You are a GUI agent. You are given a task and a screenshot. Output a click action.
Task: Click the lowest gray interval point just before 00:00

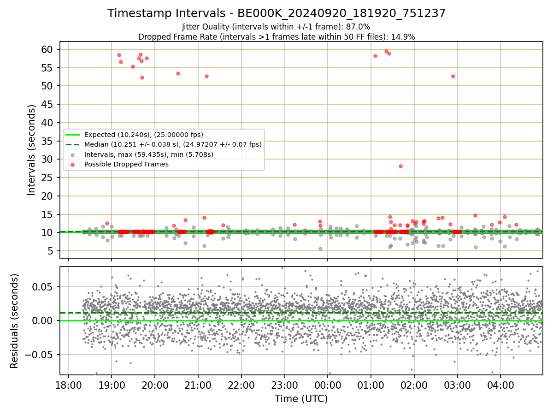coord(320,249)
